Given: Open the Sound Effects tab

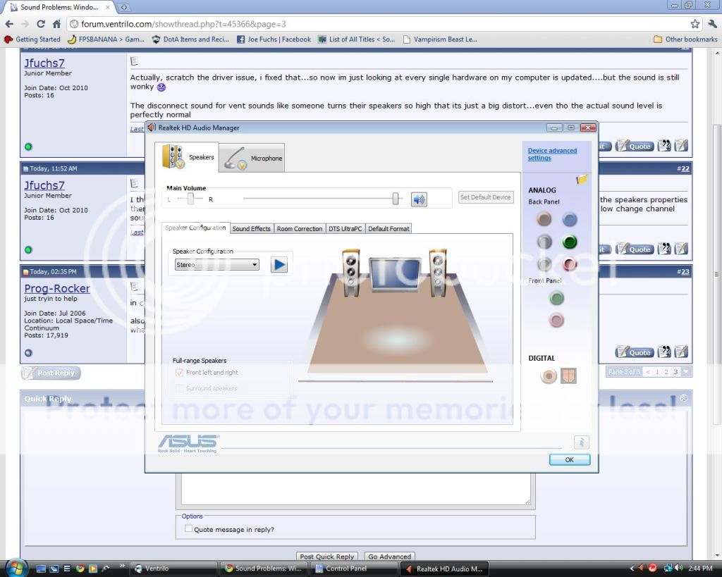Looking at the screenshot, I should tap(251, 229).
